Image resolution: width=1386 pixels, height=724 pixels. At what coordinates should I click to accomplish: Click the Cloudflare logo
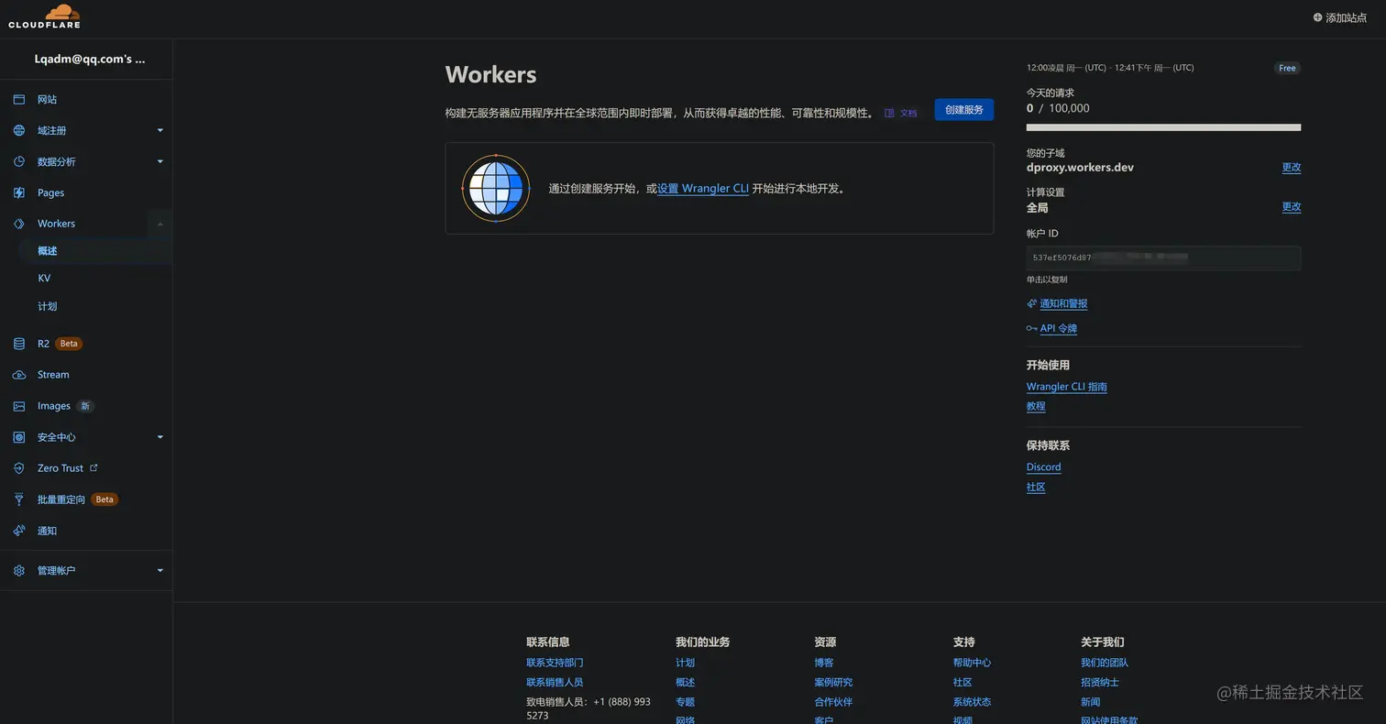[44, 16]
